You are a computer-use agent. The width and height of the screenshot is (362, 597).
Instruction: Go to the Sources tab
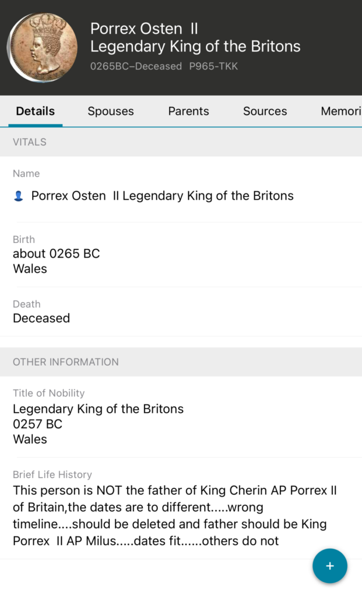pos(265,111)
